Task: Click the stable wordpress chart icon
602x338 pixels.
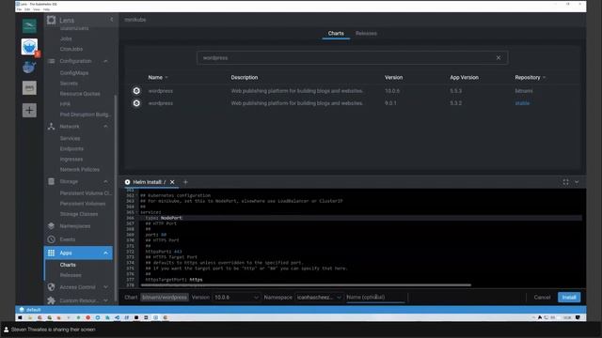Action: [x=136, y=103]
